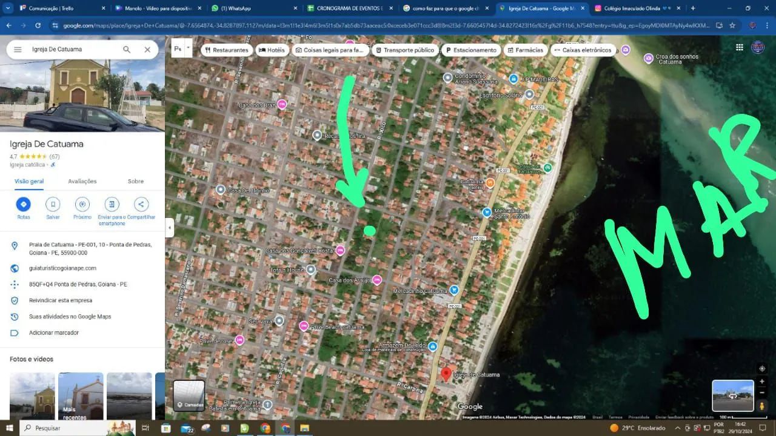Open the Chrome tab search dropdown
The image size is (776, 436).
(x=7, y=8)
